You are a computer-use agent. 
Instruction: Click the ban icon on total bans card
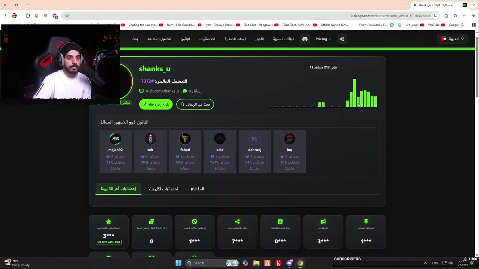click(x=194, y=222)
